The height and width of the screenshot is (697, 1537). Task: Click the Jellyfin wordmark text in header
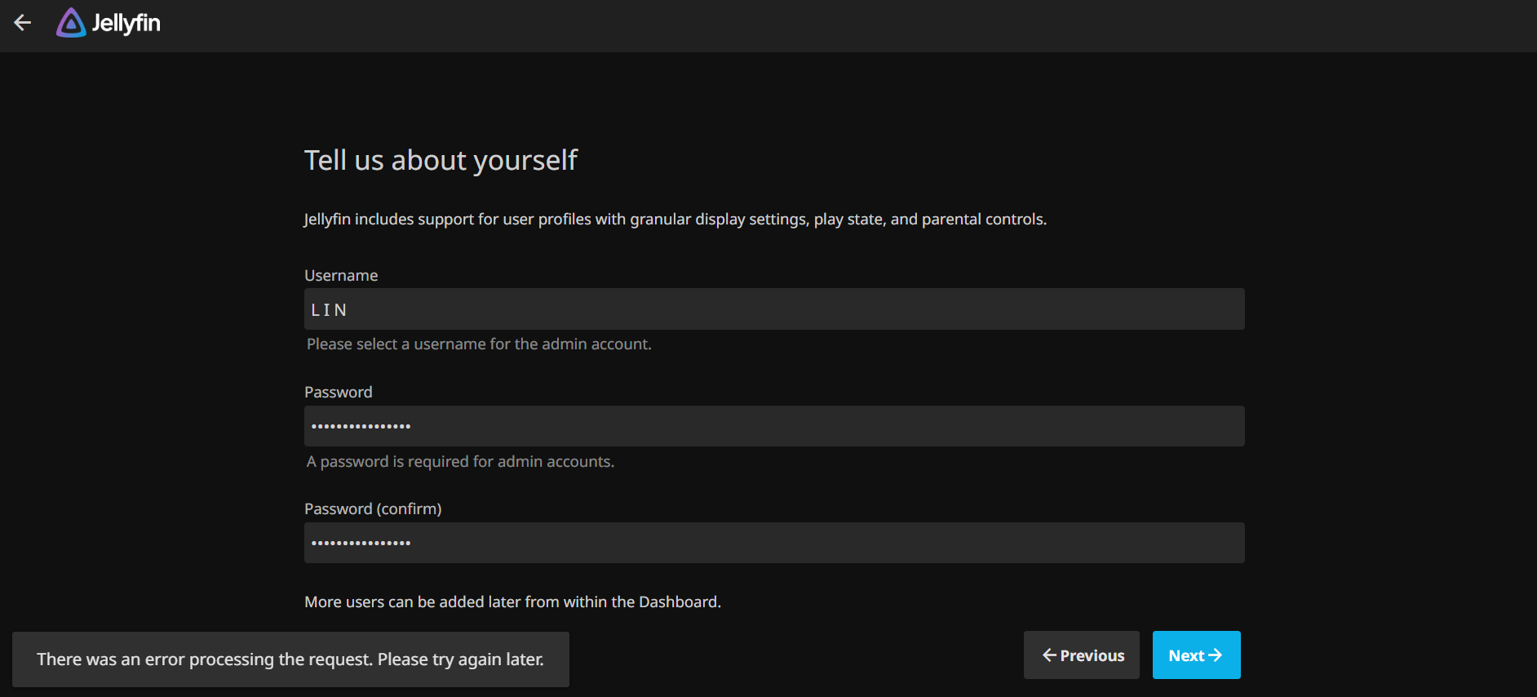coord(126,23)
